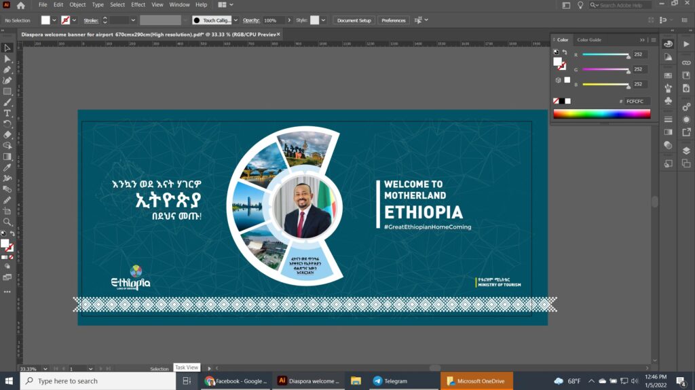
Task: Collapse the Color panel with double arrows
Action: point(642,40)
